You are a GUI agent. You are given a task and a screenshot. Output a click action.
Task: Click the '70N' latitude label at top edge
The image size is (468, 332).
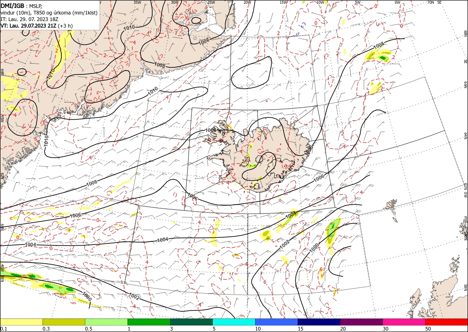(x=431, y=2)
